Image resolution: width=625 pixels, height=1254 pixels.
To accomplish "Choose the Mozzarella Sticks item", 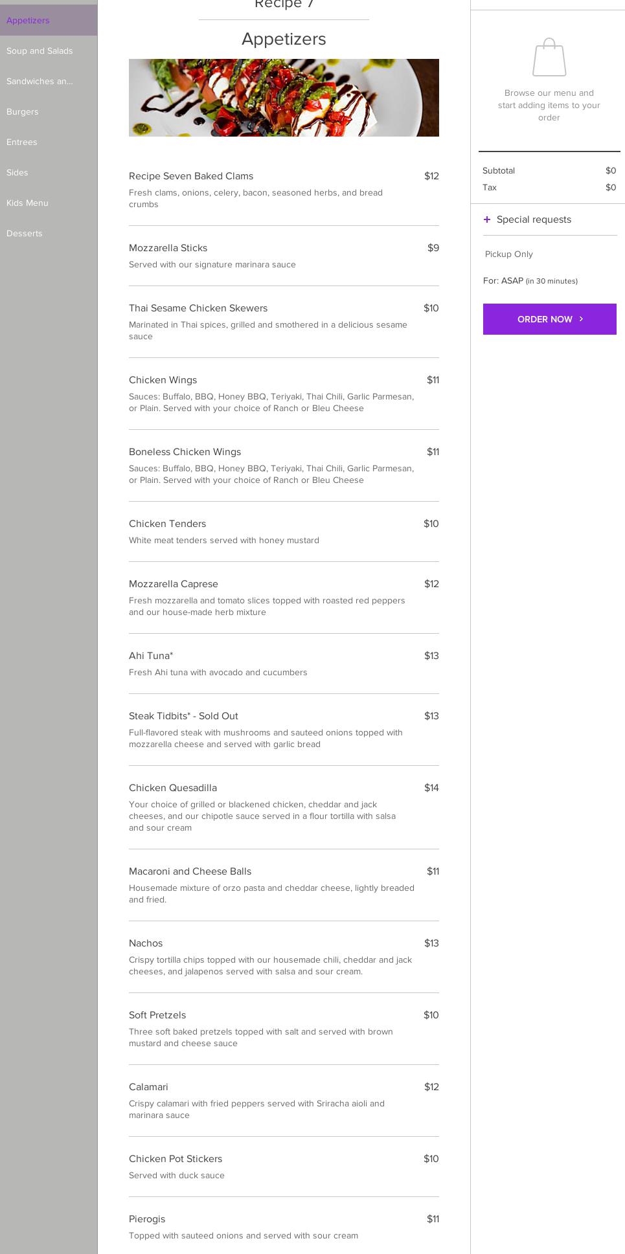I will pyautogui.click(x=284, y=256).
